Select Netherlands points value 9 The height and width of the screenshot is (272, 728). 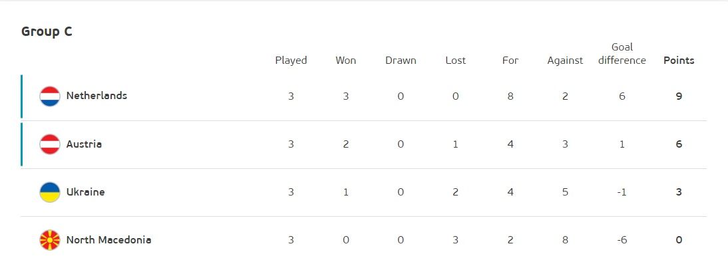(x=679, y=96)
